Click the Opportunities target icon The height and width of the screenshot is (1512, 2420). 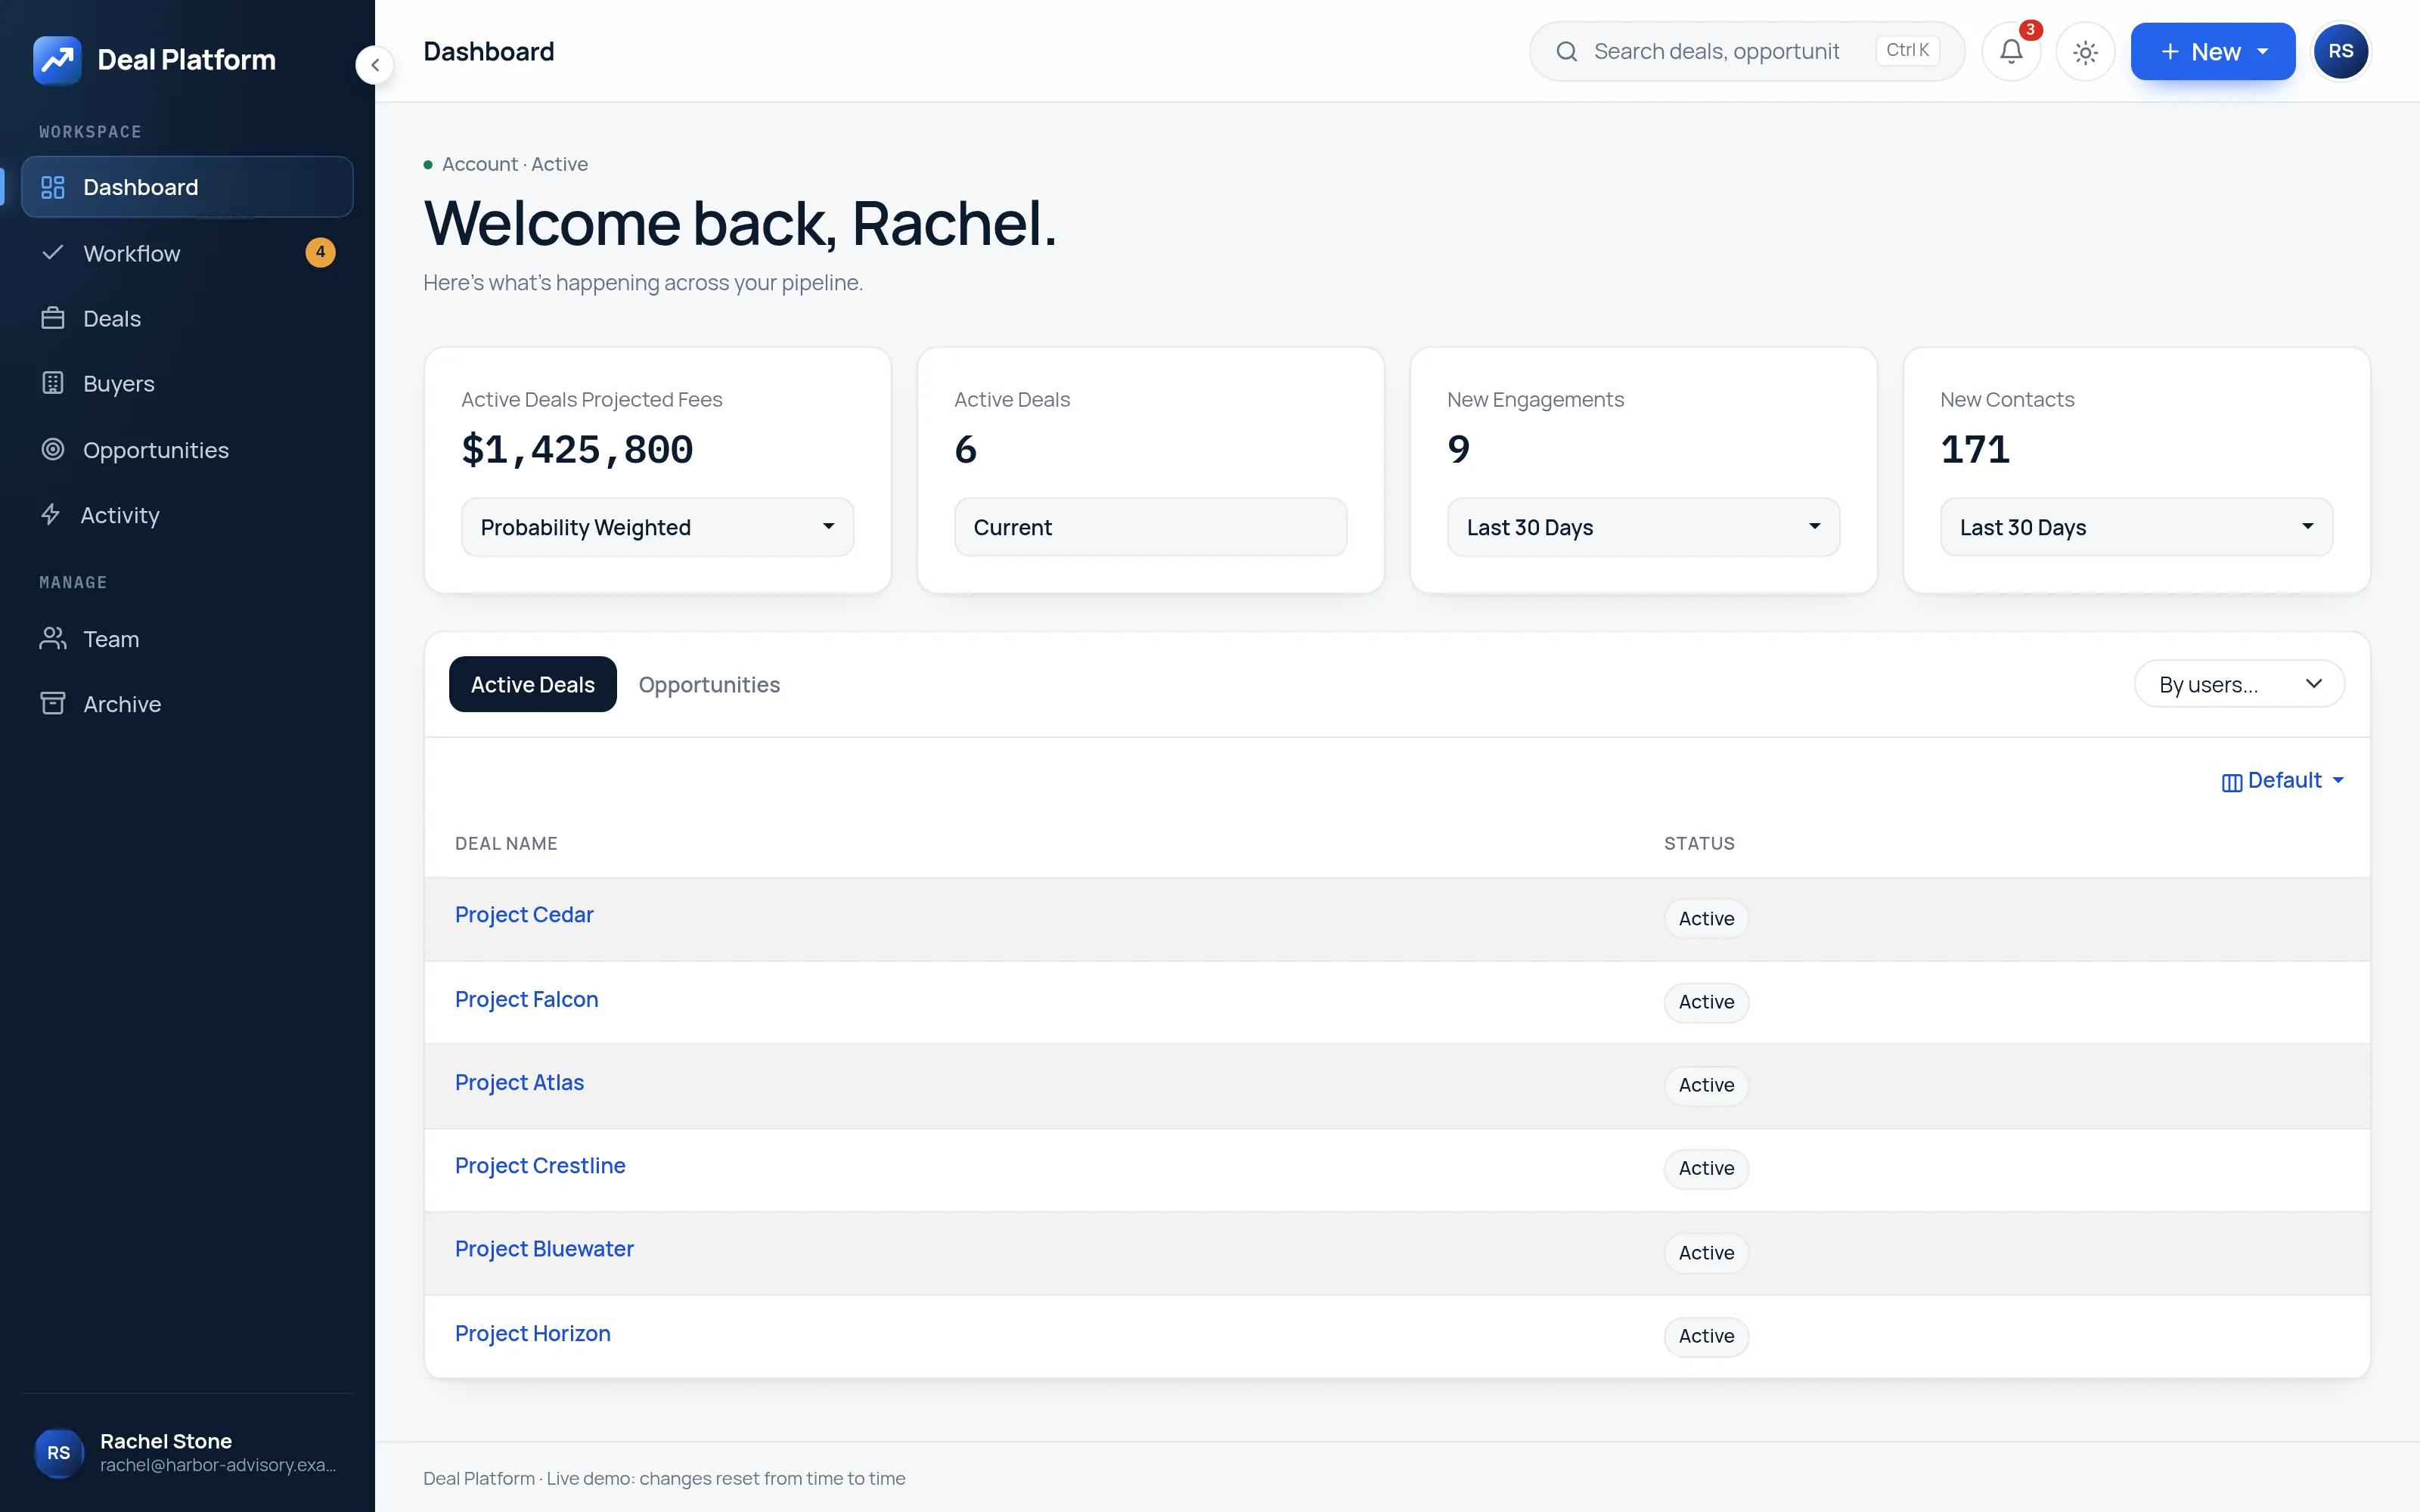53,450
